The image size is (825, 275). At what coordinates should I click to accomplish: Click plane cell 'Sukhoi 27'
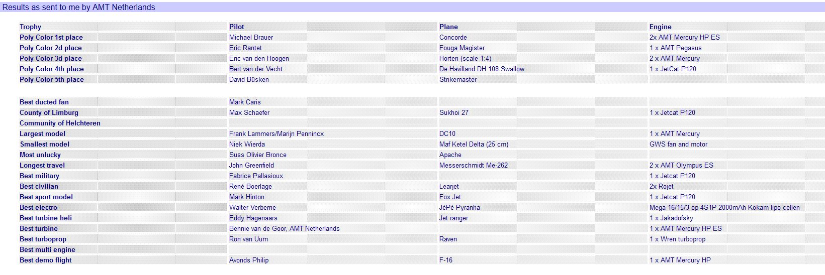(454, 112)
